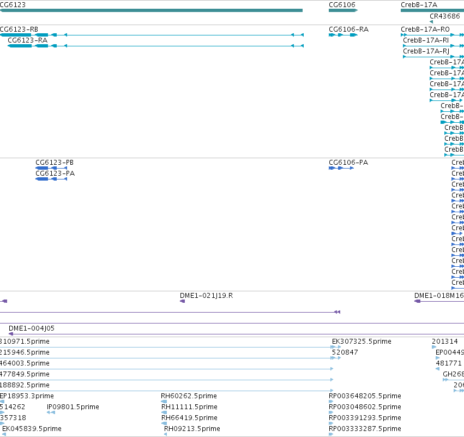
Task: Select EST label RH60262.5prime
Action: tap(189, 396)
